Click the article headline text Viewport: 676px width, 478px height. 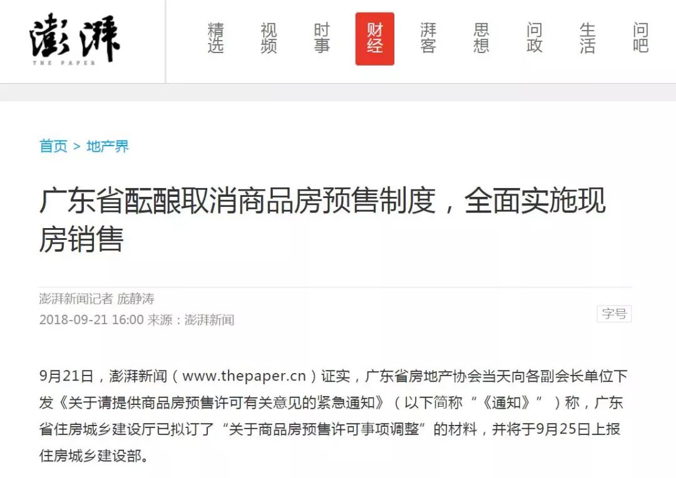point(322,219)
